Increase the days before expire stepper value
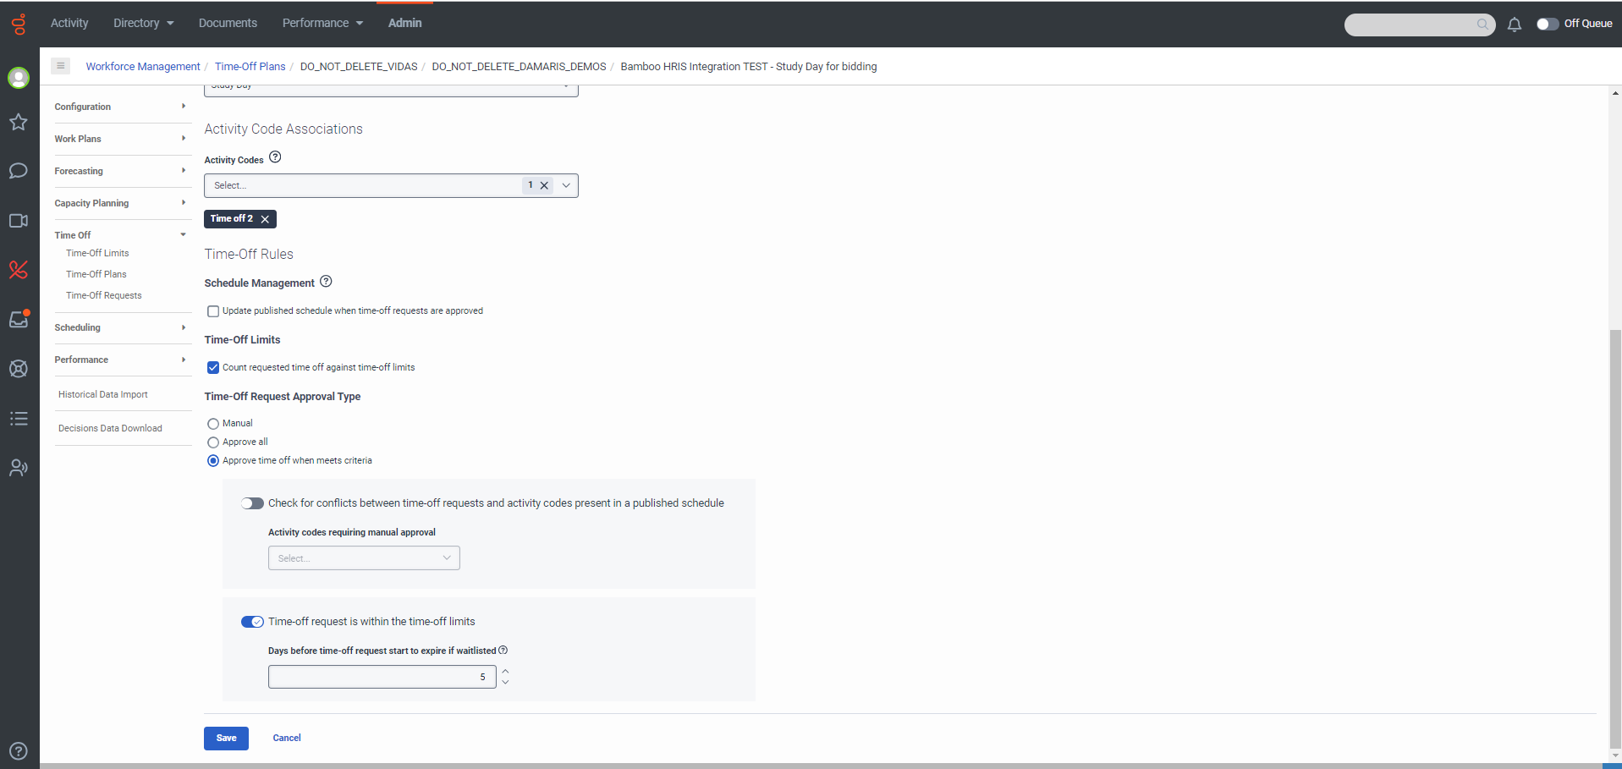The width and height of the screenshot is (1622, 769). point(505,672)
